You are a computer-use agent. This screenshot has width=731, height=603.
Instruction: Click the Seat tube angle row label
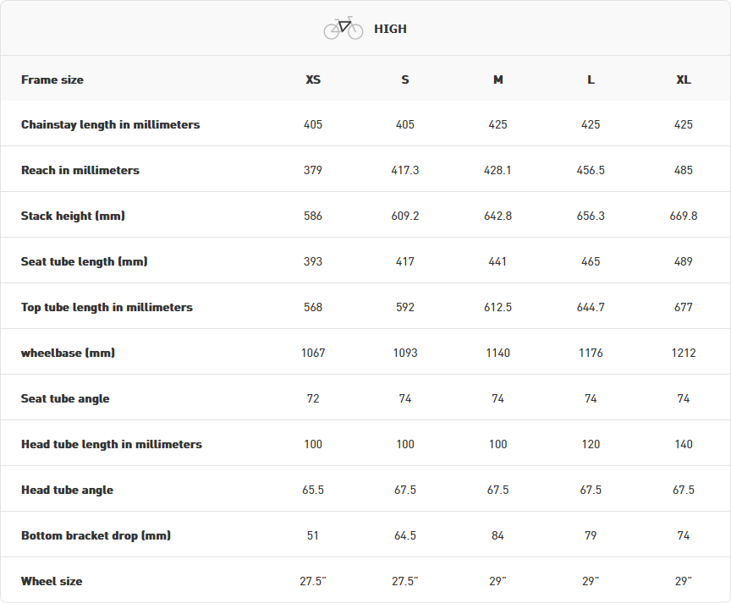[65, 398]
